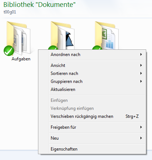
Task: Select the Aufgaben folder icon
Action: pyautogui.click(x=18, y=38)
